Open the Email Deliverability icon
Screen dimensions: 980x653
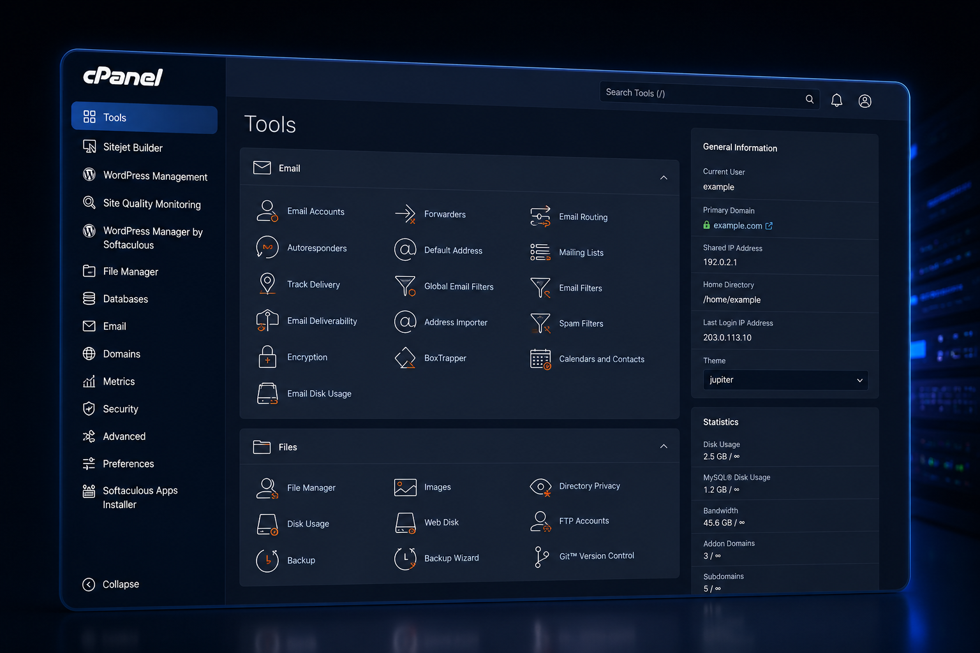(x=267, y=320)
